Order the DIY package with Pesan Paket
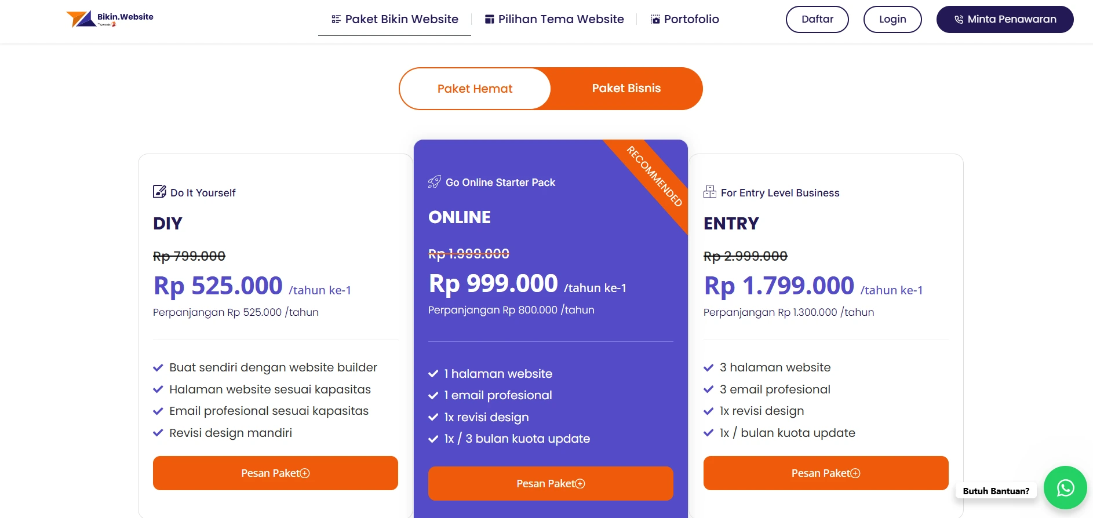This screenshot has height=518, width=1093. [275, 473]
